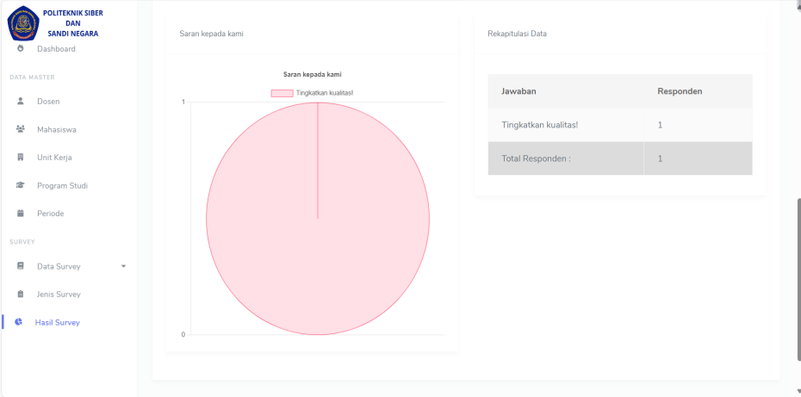801x397 pixels.
Task: Click the Program Studi graduation cap icon
Action: pyautogui.click(x=21, y=185)
